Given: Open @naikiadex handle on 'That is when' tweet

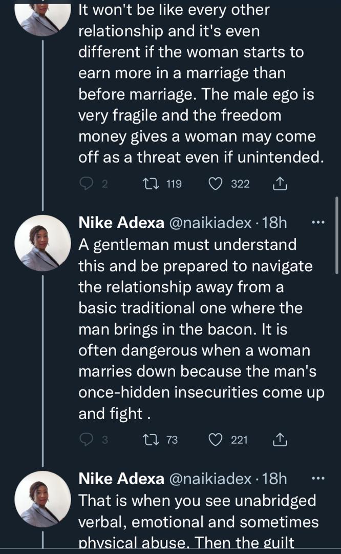Looking at the screenshot, I should pos(210,479).
